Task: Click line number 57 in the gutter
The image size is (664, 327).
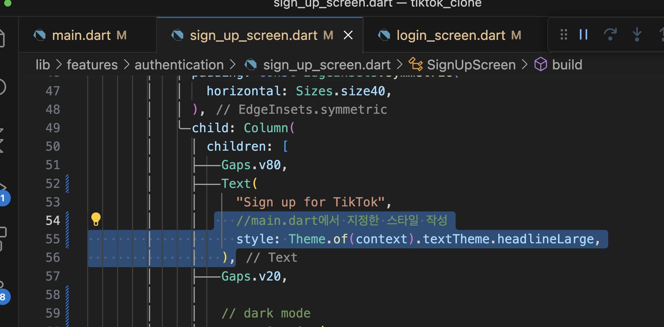Action: 53,276
